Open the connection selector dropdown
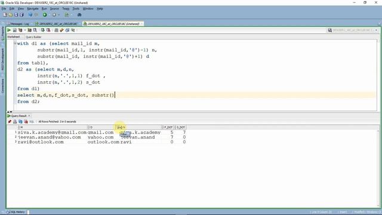This screenshot has width=382, height=215. (x=353, y=30)
